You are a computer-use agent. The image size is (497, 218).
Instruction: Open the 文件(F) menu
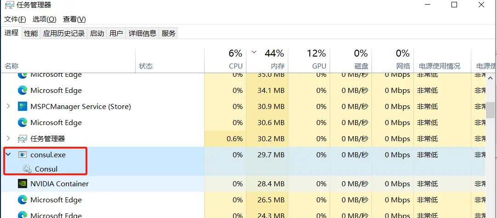coord(15,19)
